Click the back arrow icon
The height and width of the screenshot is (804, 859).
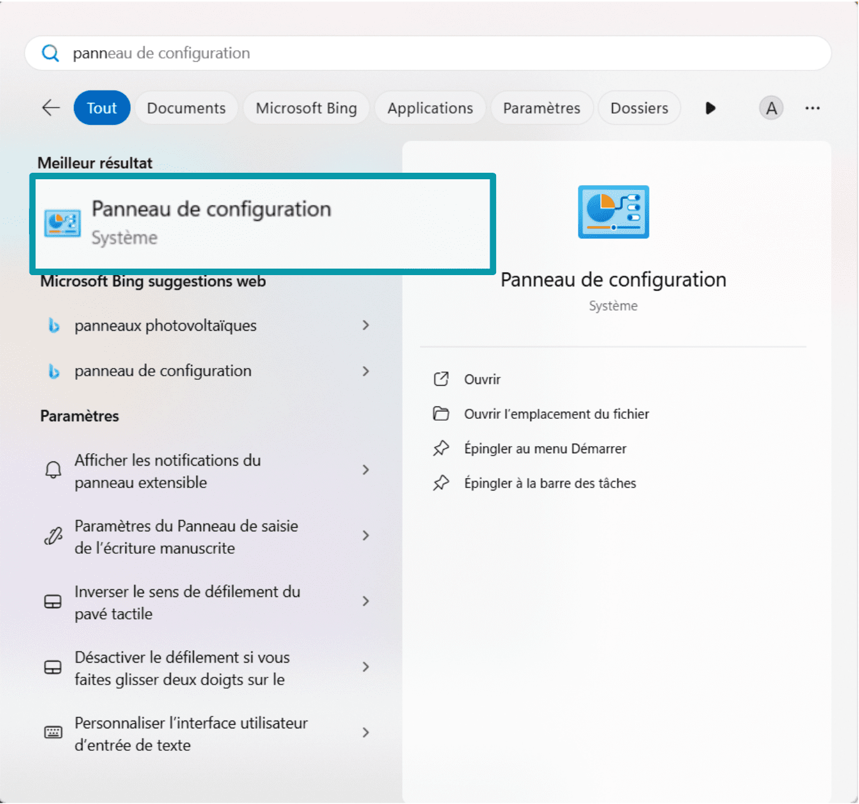tap(51, 108)
